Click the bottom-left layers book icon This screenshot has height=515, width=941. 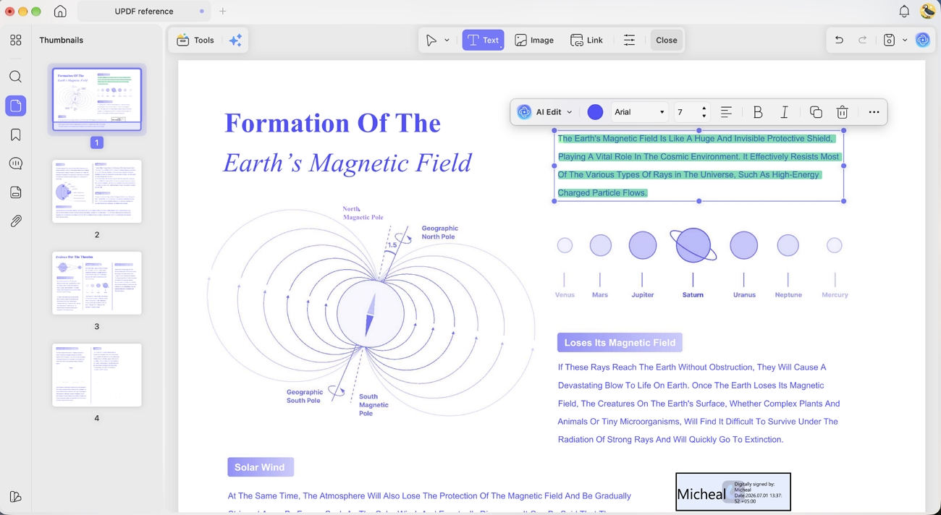coord(15,497)
